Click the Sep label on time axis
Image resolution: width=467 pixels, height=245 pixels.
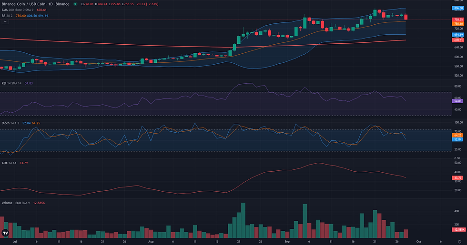pos(287,242)
